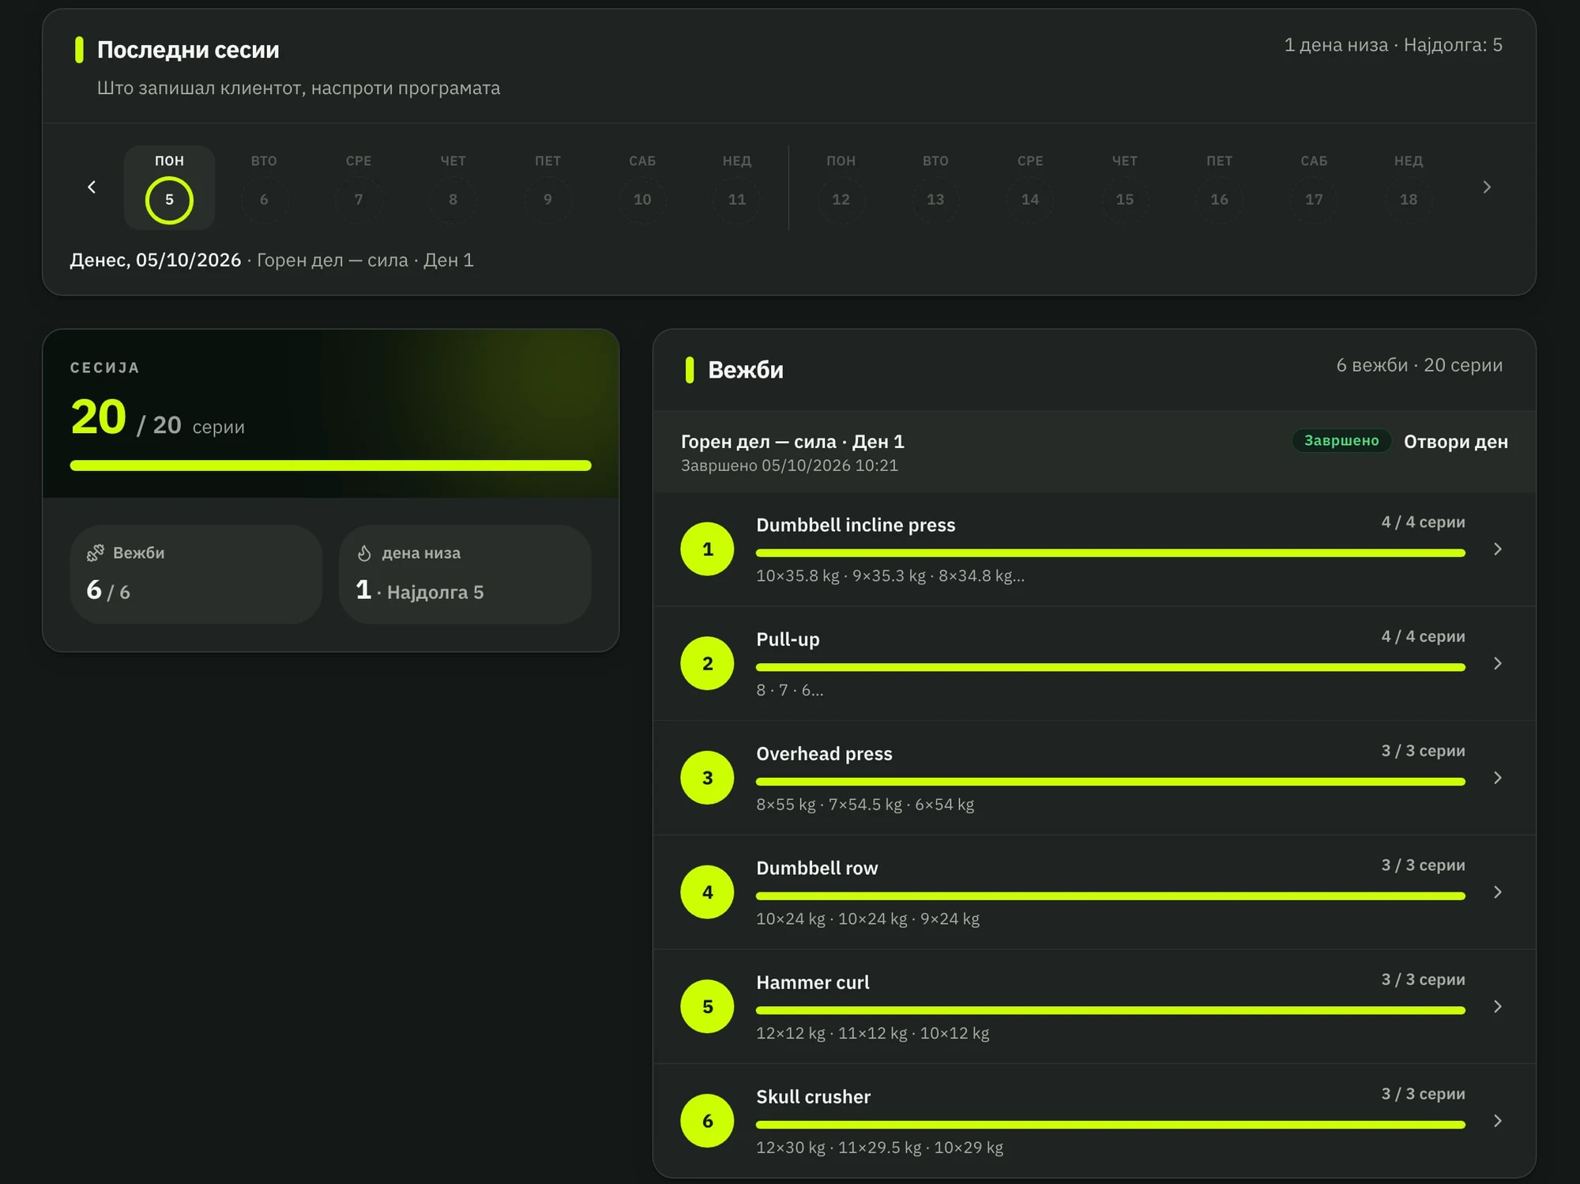
Task: Click the number 2 exercise badge
Action: 707,663
